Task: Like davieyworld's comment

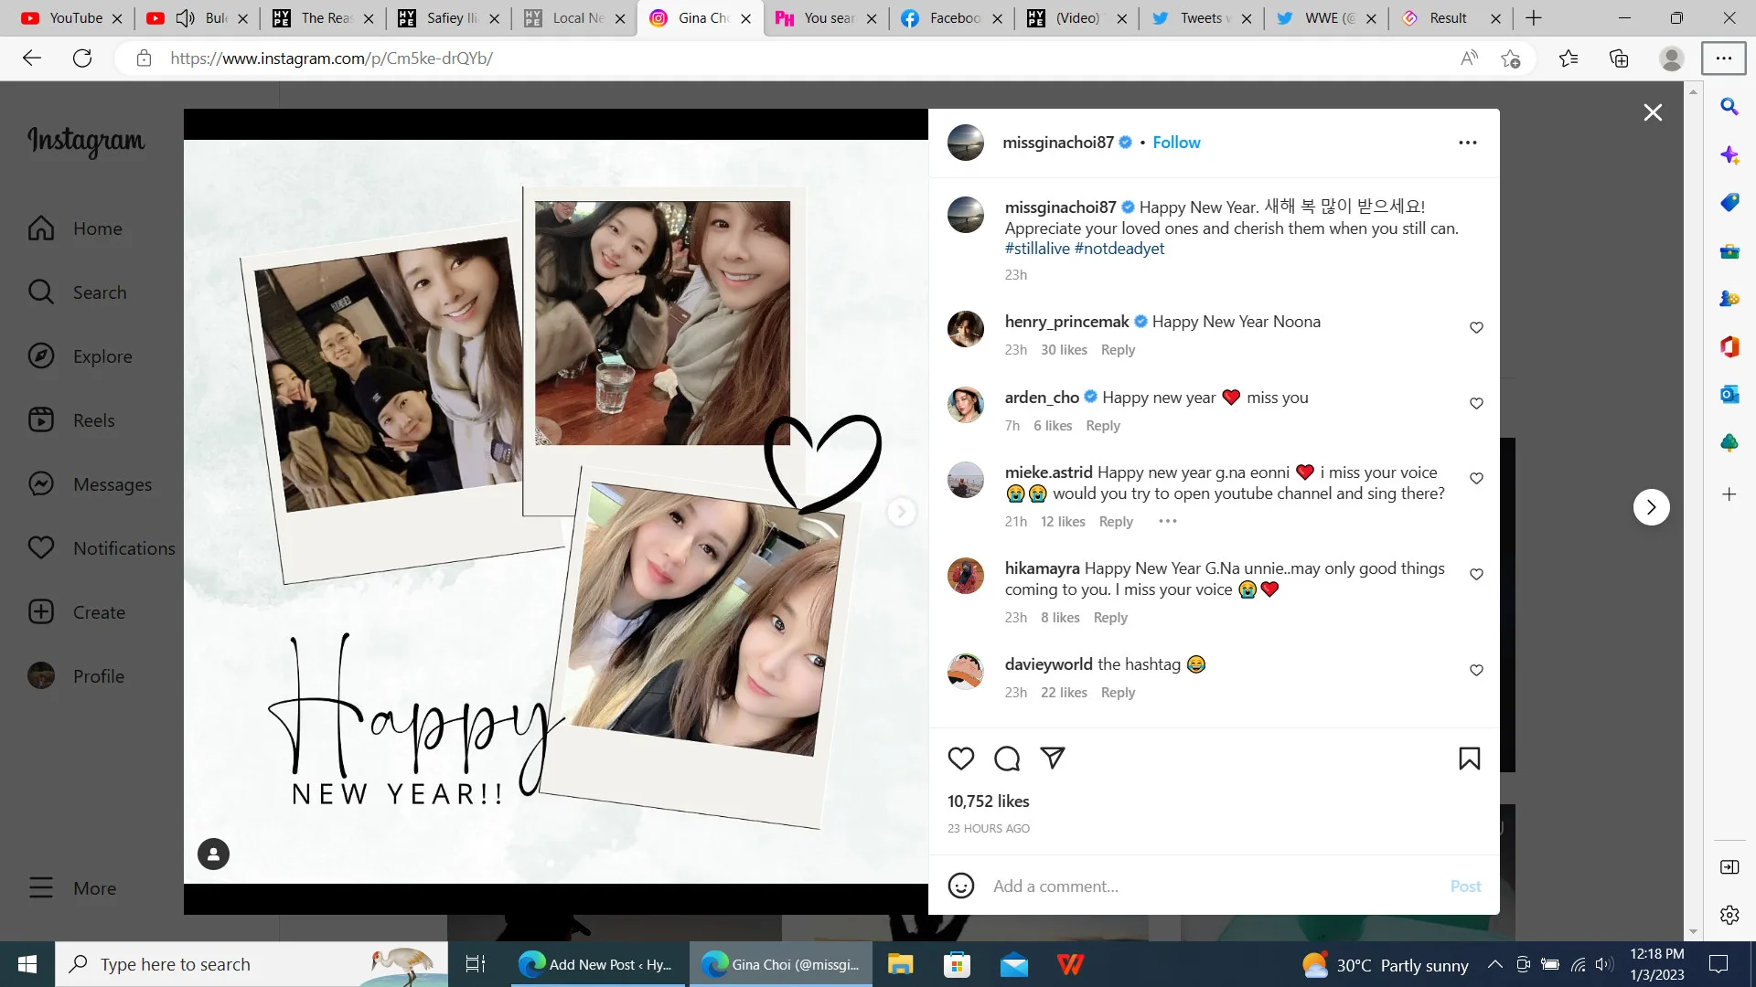Action: pyautogui.click(x=1476, y=670)
